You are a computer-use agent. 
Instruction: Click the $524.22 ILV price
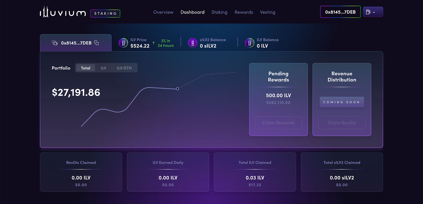tap(140, 46)
